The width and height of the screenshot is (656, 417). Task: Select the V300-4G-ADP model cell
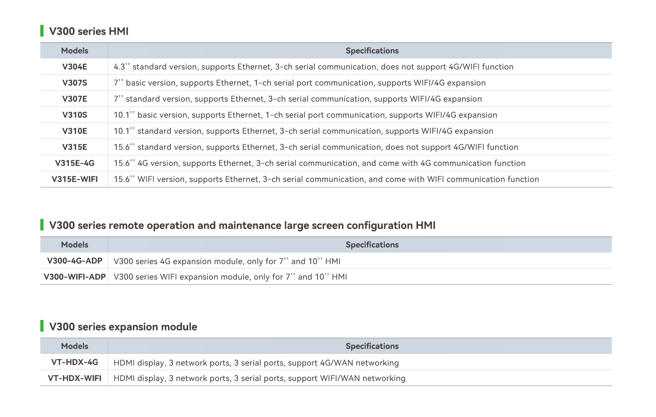coord(74,261)
